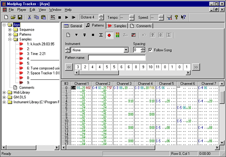
Task: Click the order list horizontal scrollbar thumb
Action: (99, 73)
